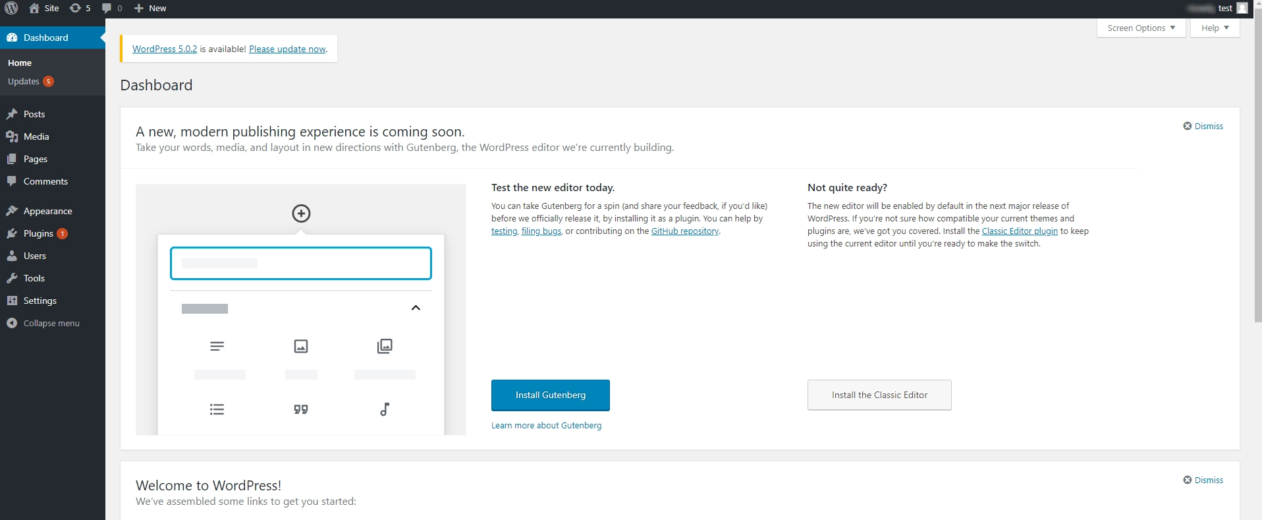
Task: Open the filing bugs link
Action: (x=541, y=231)
